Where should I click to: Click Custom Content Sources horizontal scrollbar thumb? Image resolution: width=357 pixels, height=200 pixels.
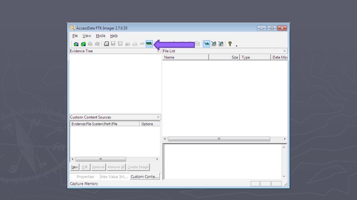pos(101,159)
